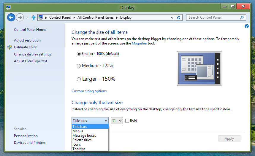Enable the Bold checkbox
This screenshot has height=156, width=255.
pyautogui.click(x=127, y=120)
